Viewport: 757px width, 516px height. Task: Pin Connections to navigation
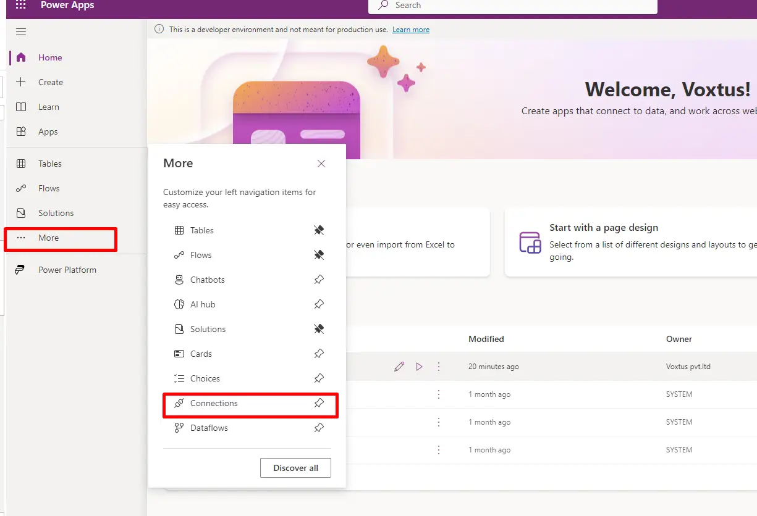click(319, 403)
